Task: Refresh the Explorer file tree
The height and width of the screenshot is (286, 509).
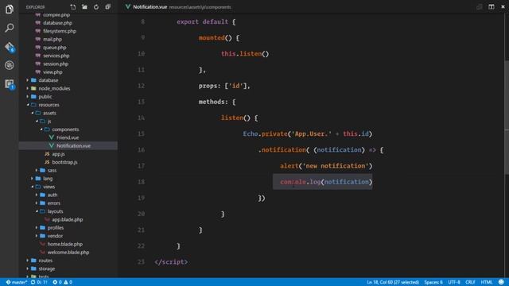Action: pos(96,7)
